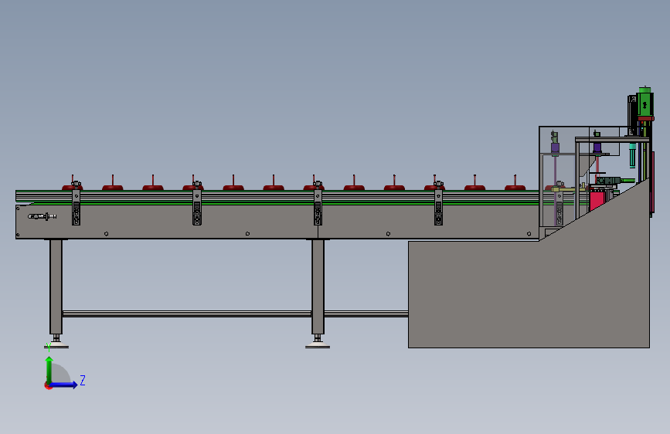Click the green Y axis arrow of the triad
The height and width of the screenshot is (434, 670).
coord(49,369)
